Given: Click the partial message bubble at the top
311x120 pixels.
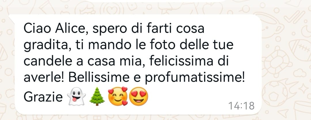Looking at the screenshot, I should tap(155, 1).
